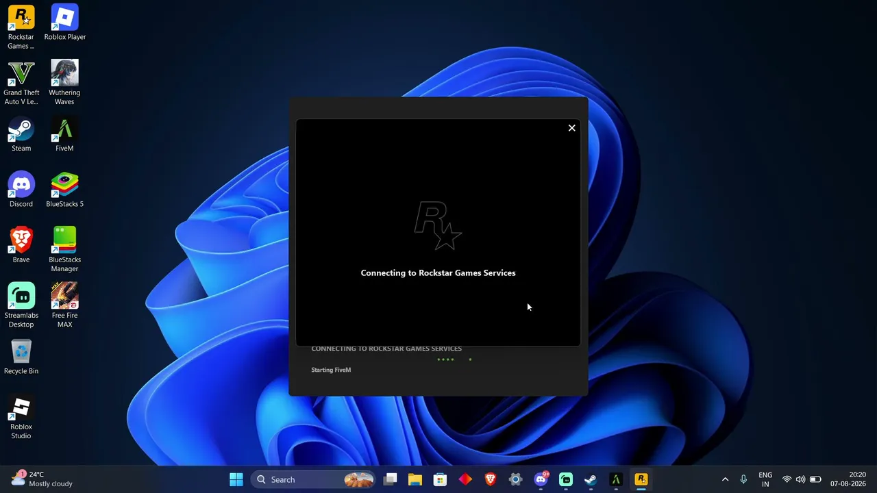This screenshot has height=493, width=877.
Task: Open the ENG IN language switcher
Action: 765,479
